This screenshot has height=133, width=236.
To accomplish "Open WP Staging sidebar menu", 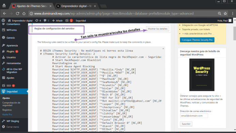I will click(13, 121).
